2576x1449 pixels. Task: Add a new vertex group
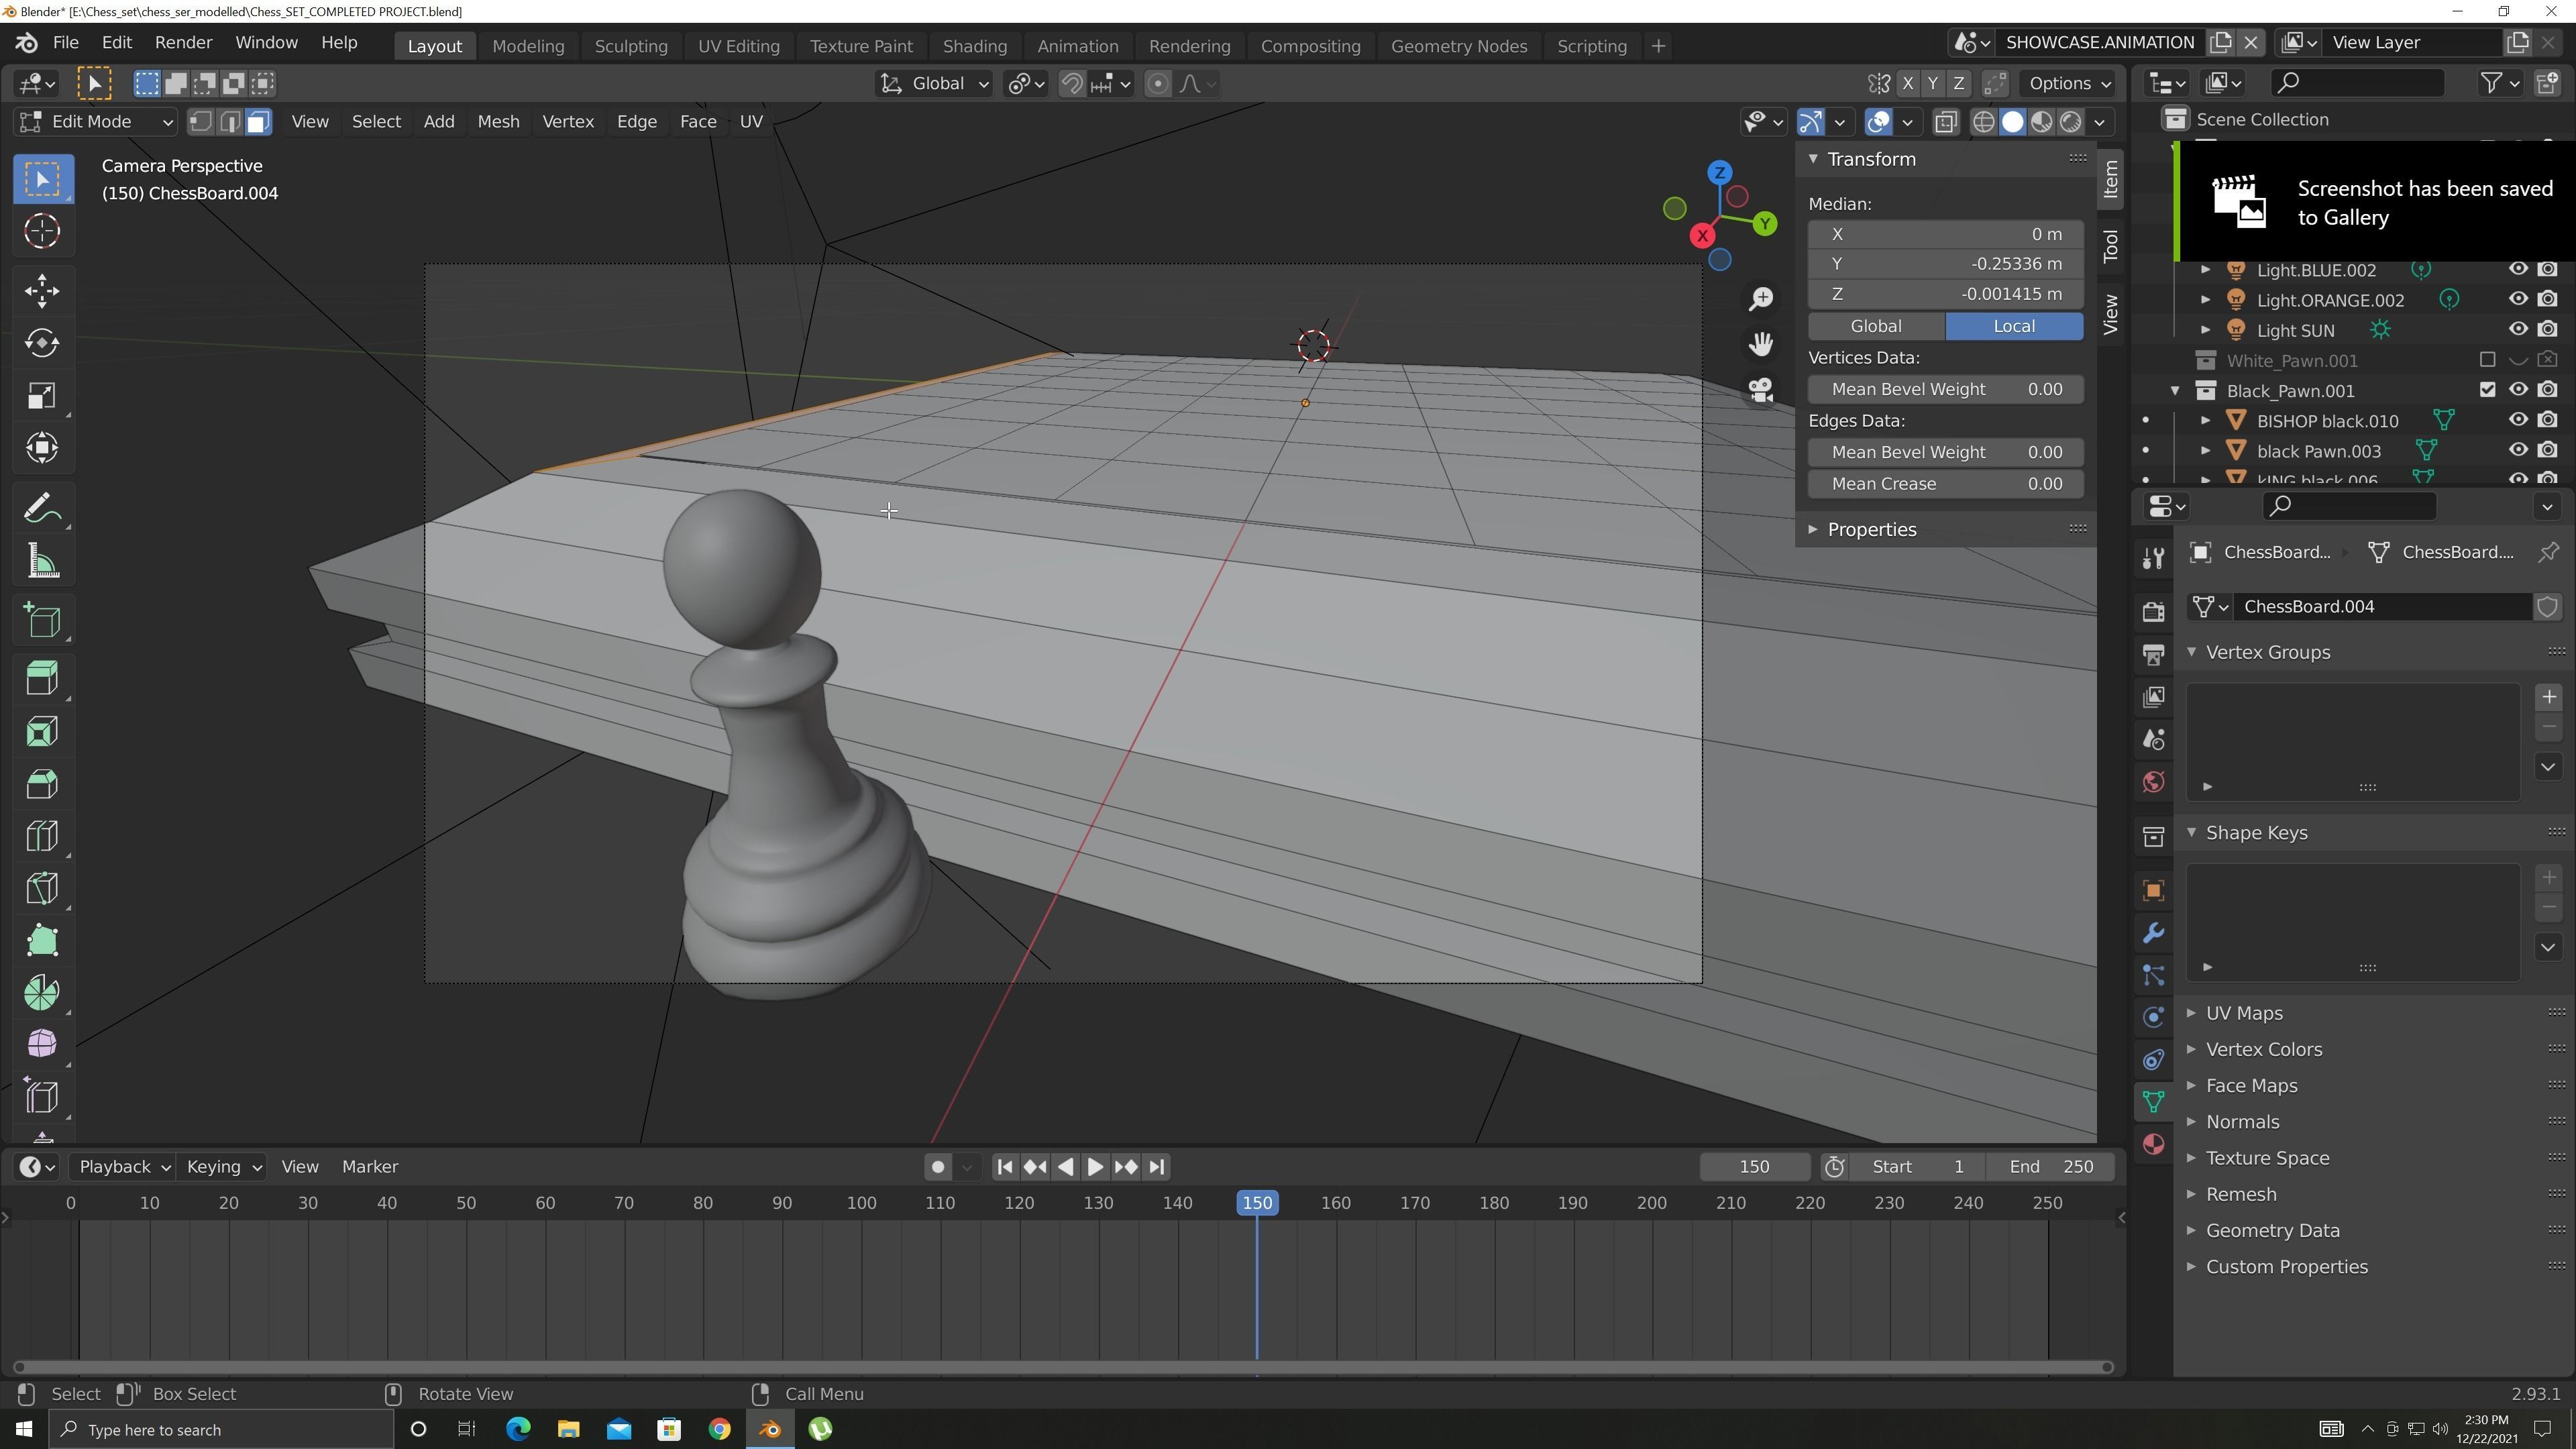2548,697
